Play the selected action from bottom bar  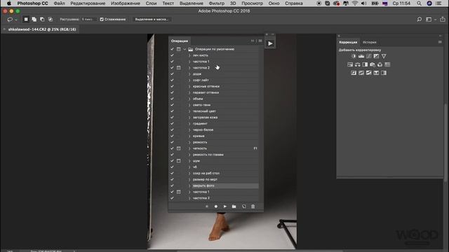pyautogui.click(x=225, y=206)
